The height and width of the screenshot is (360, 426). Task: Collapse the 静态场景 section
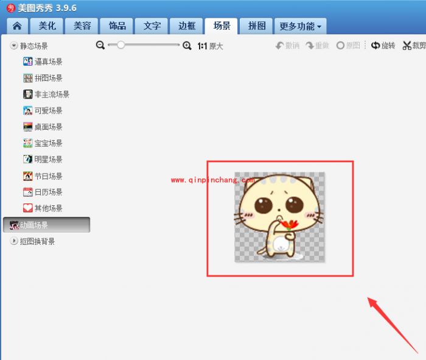click(14, 46)
